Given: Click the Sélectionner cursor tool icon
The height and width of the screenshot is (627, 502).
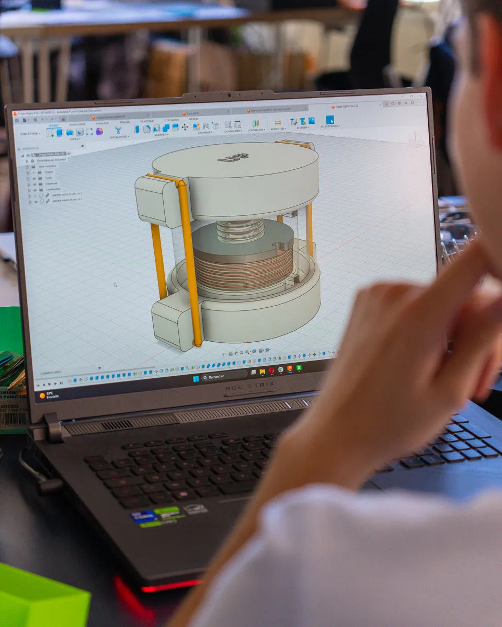Looking at the screenshot, I should click(x=329, y=120).
